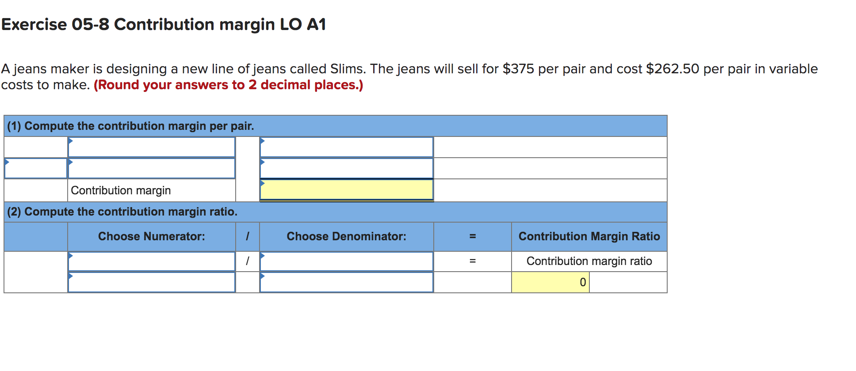Image resolution: width=856 pixels, height=371 pixels.
Task: Click the Contribution Margin Ratio header cell
Action: 589,237
